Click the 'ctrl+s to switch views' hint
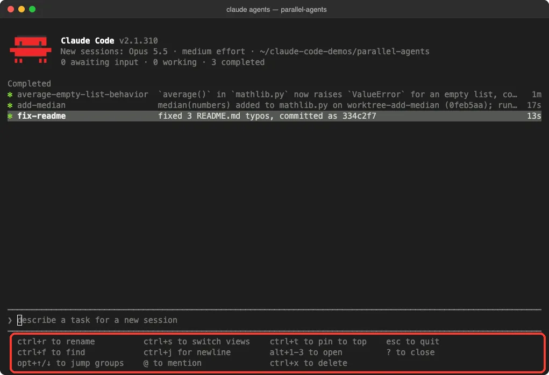This screenshot has height=375, width=549. [x=197, y=341]
